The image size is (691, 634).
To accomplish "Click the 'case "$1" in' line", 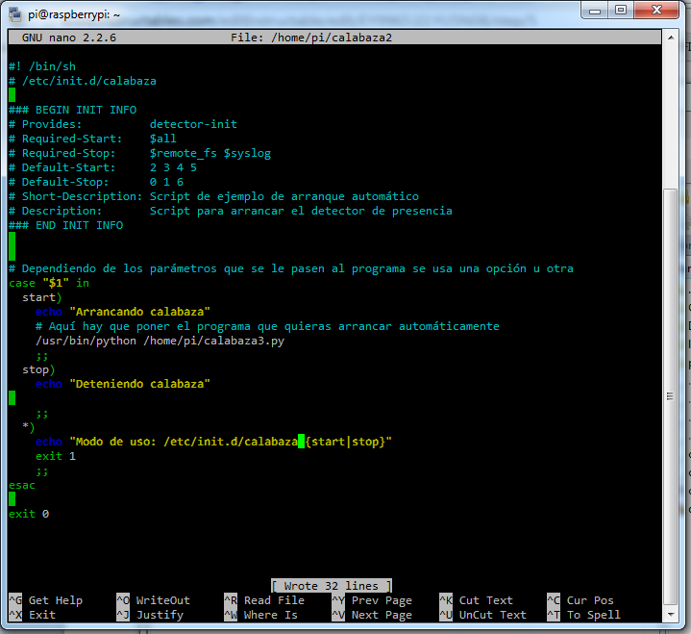I will tap(49, 283).
